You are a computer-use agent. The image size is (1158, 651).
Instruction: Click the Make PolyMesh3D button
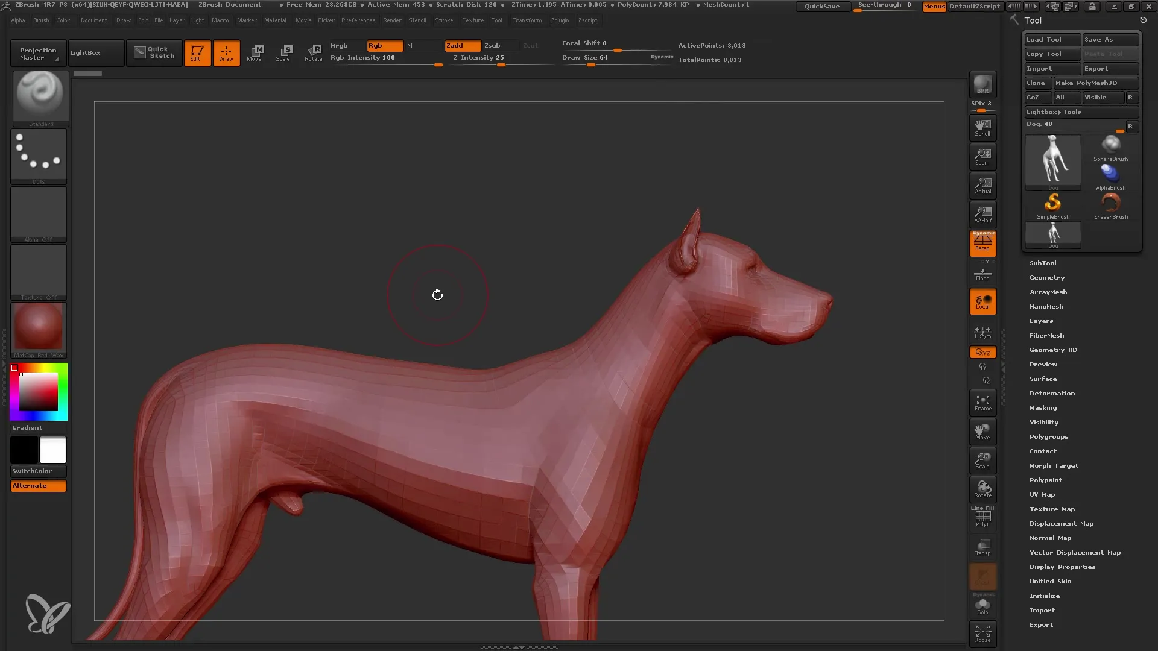[x=1087, y=83]
